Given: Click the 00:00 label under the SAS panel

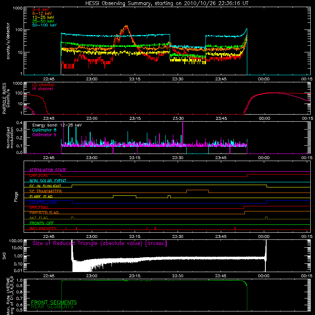Looking at the screenshot, I should (x=264, y=276).
